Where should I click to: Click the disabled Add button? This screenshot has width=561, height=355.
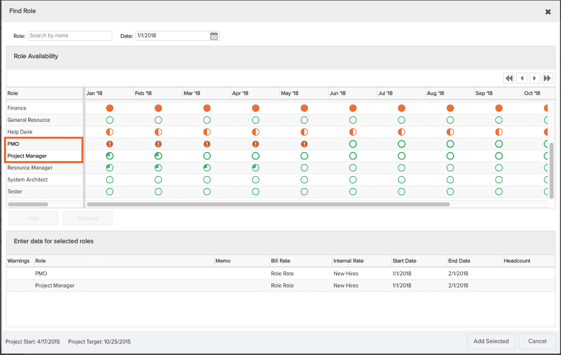pyautogui.click(x=33, y=218)
